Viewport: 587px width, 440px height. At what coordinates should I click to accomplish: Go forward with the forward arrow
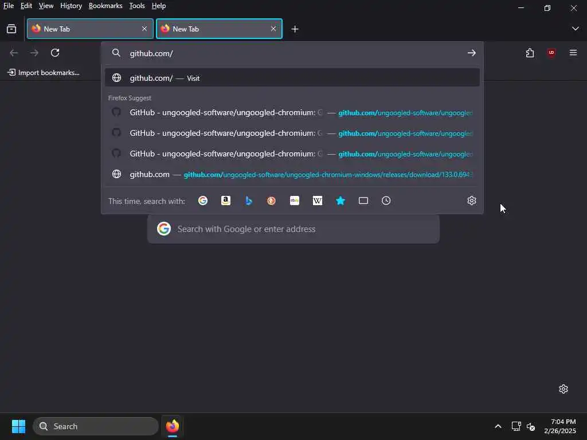tap(34, 53)
